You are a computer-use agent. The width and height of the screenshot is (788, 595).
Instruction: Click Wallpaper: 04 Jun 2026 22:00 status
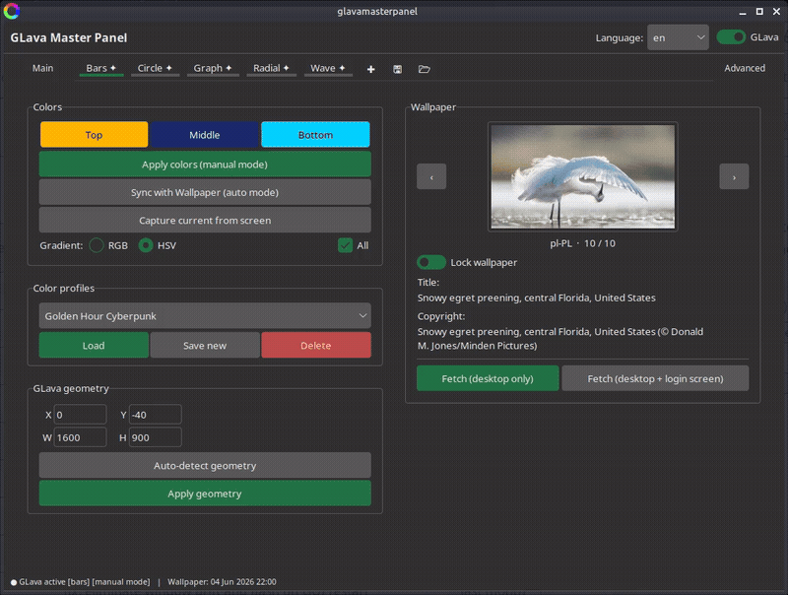222,582
